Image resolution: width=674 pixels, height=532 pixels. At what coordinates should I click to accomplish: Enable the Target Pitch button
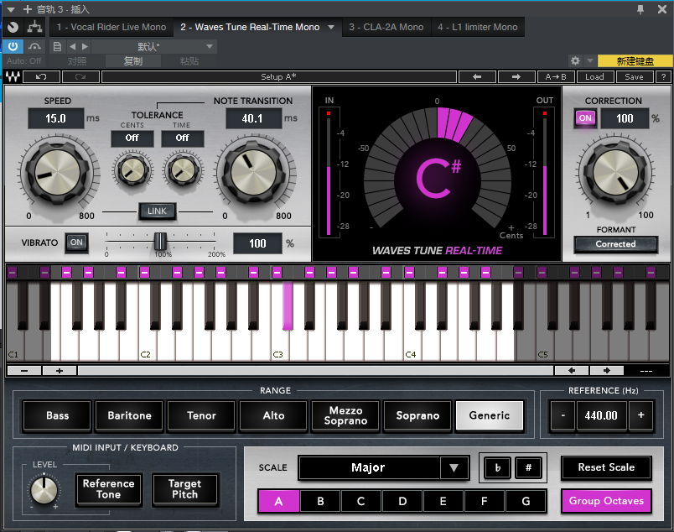184,489
